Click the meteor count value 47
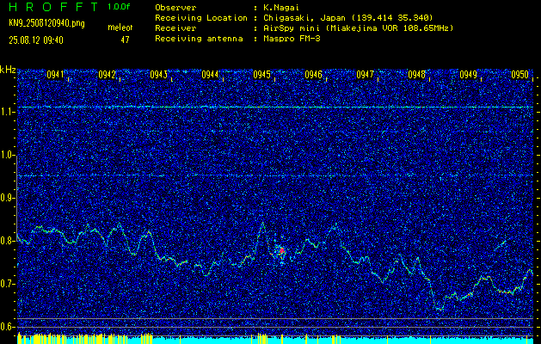Screen dimensions: 541x344 point(125,40)
